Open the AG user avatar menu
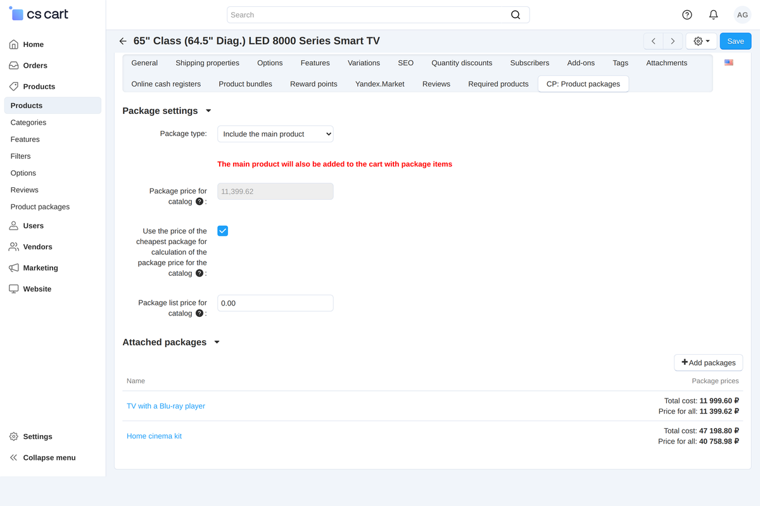This screenshot has width=760, height=506. (742, 15)
